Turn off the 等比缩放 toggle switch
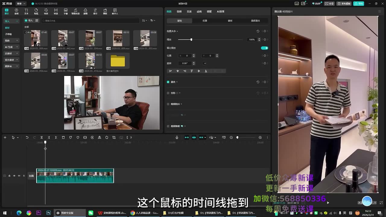 coord(264,48)
